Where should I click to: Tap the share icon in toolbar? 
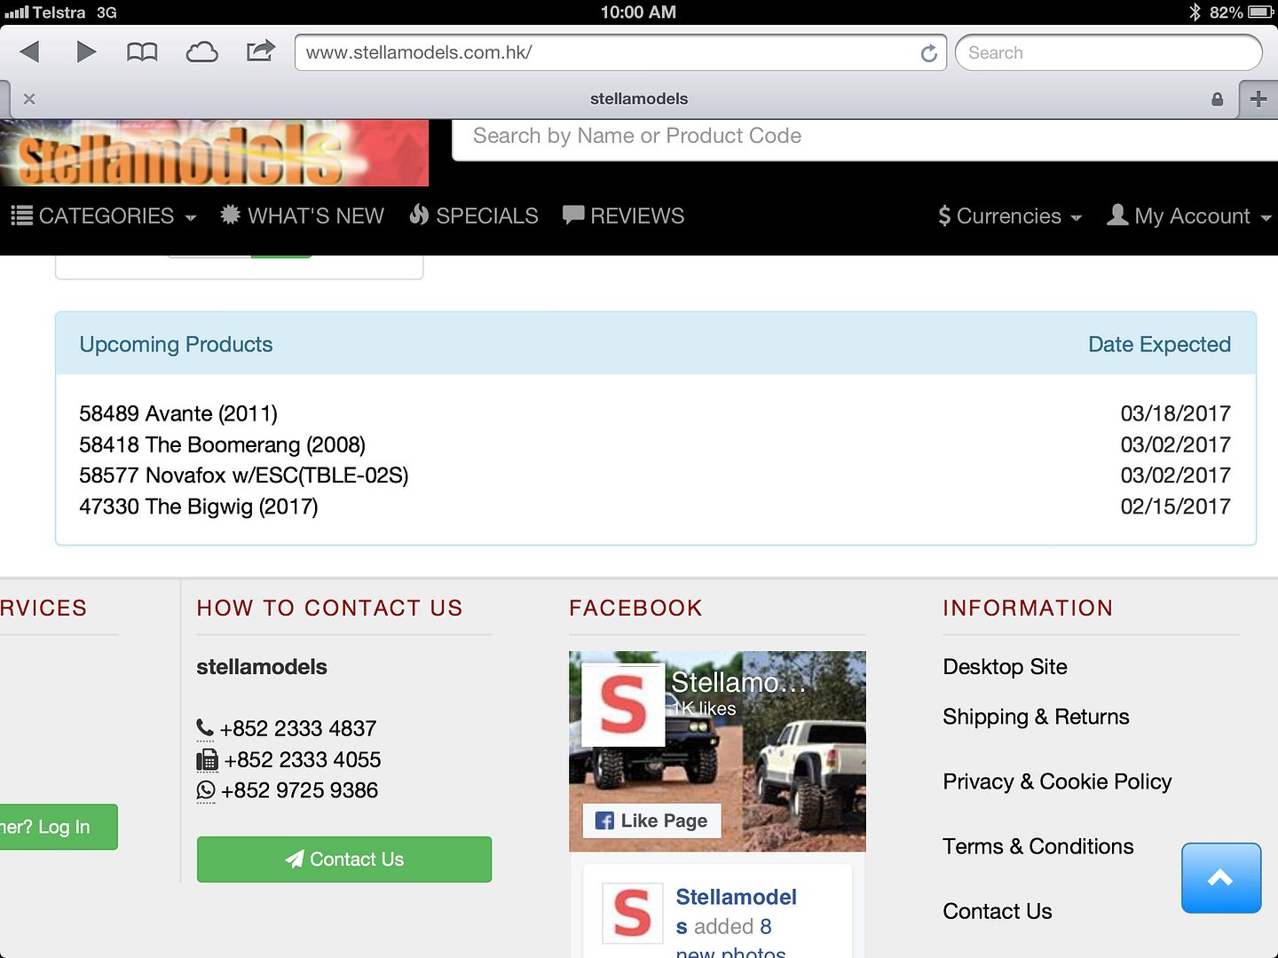coord(260,51)
